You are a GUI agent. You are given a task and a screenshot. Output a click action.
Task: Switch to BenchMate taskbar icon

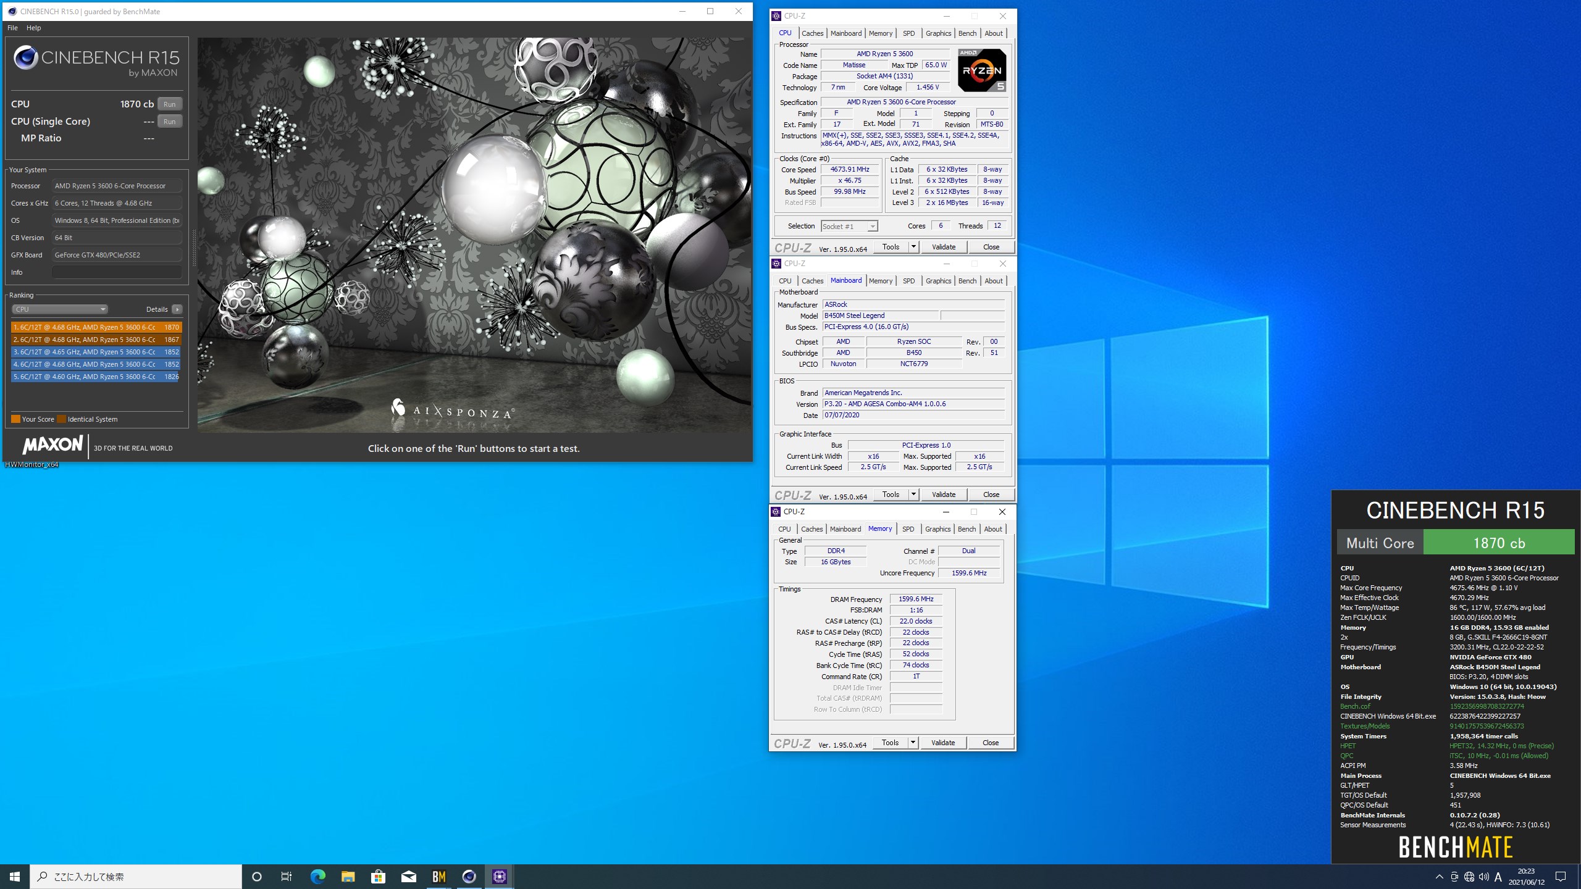(438, 876)
